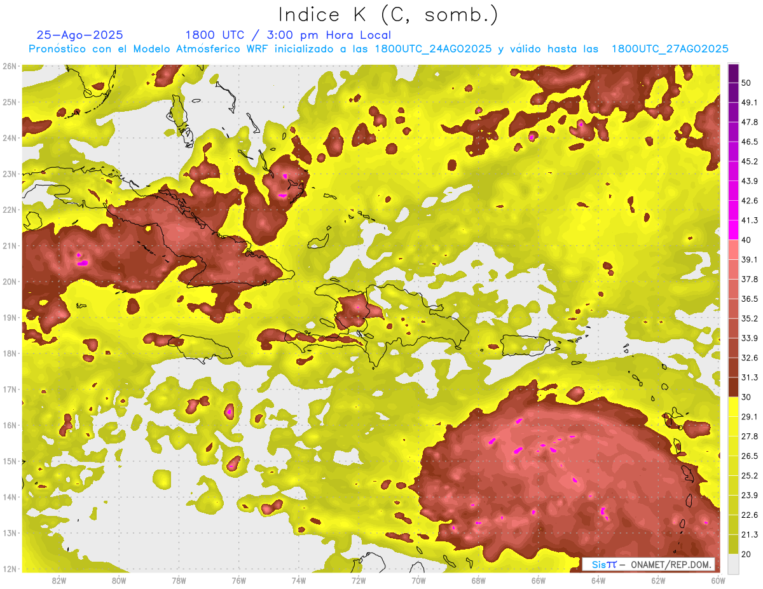Click the colorbar value "36.5"
This screenshot has height=589, width=763.
tap(749, 299)
